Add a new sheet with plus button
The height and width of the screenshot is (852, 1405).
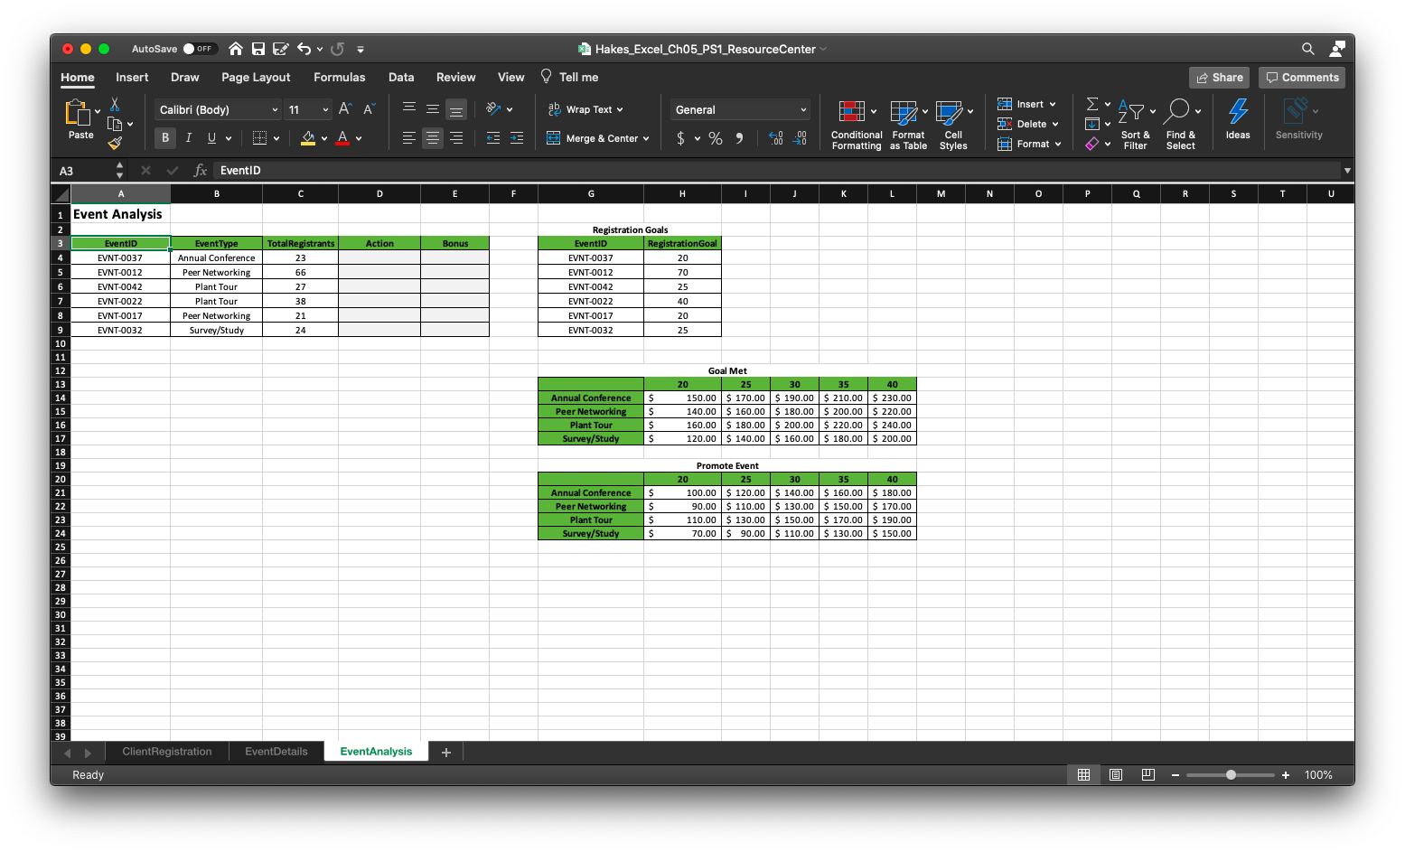(x=445, y=753)
